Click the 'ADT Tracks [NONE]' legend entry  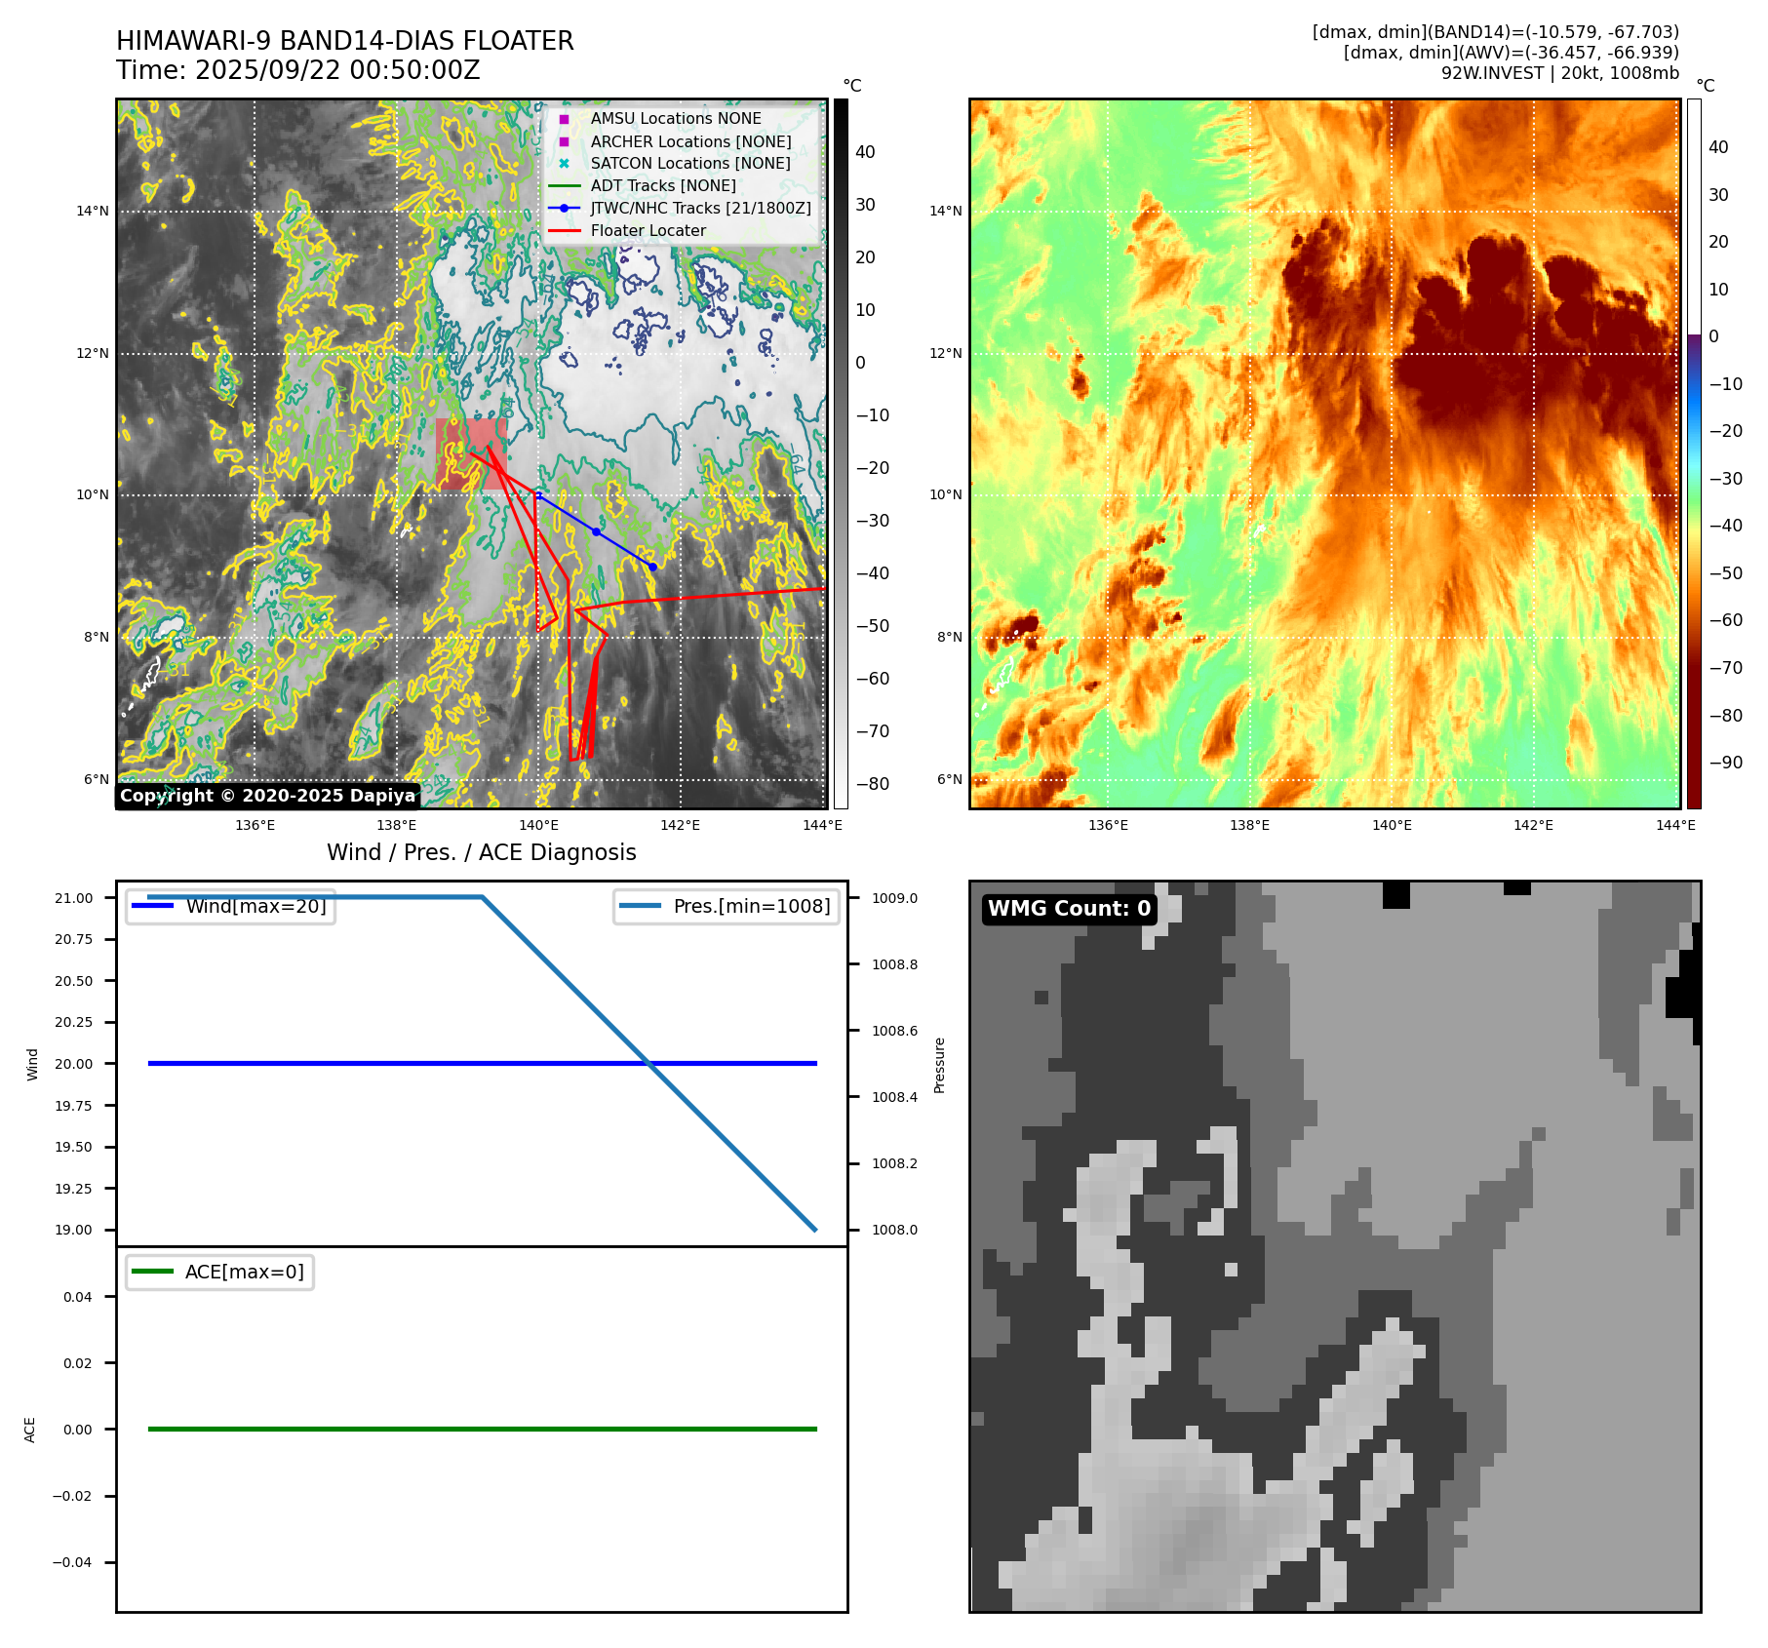pos(663,185)
